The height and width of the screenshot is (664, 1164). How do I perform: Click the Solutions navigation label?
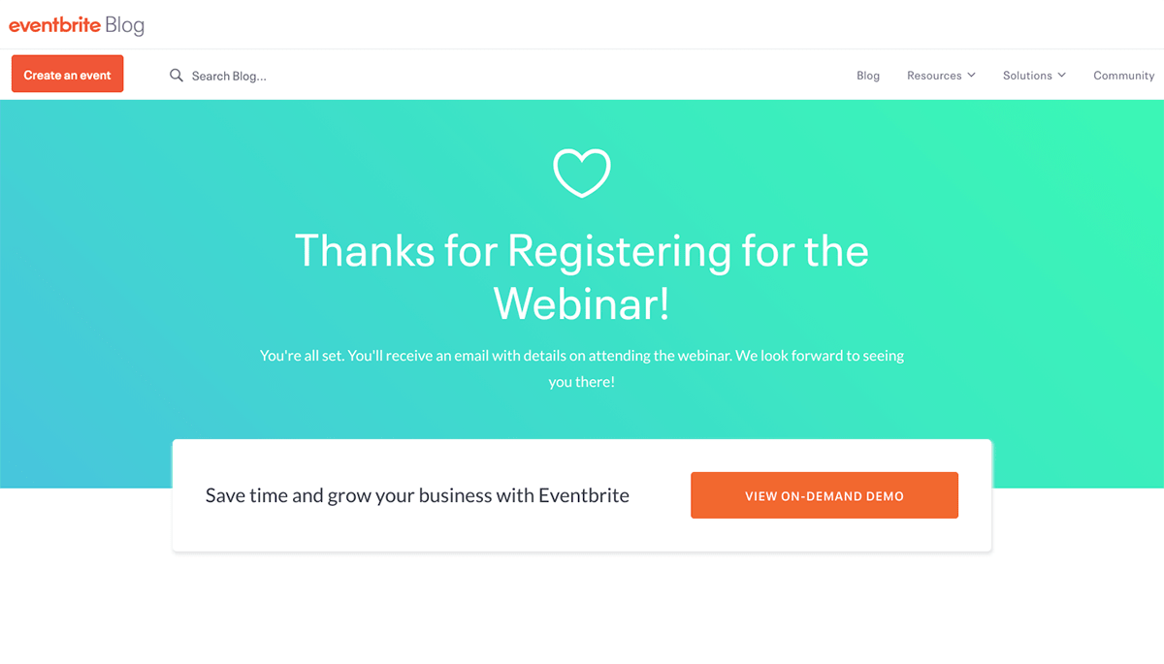(x=1027, y=75)
